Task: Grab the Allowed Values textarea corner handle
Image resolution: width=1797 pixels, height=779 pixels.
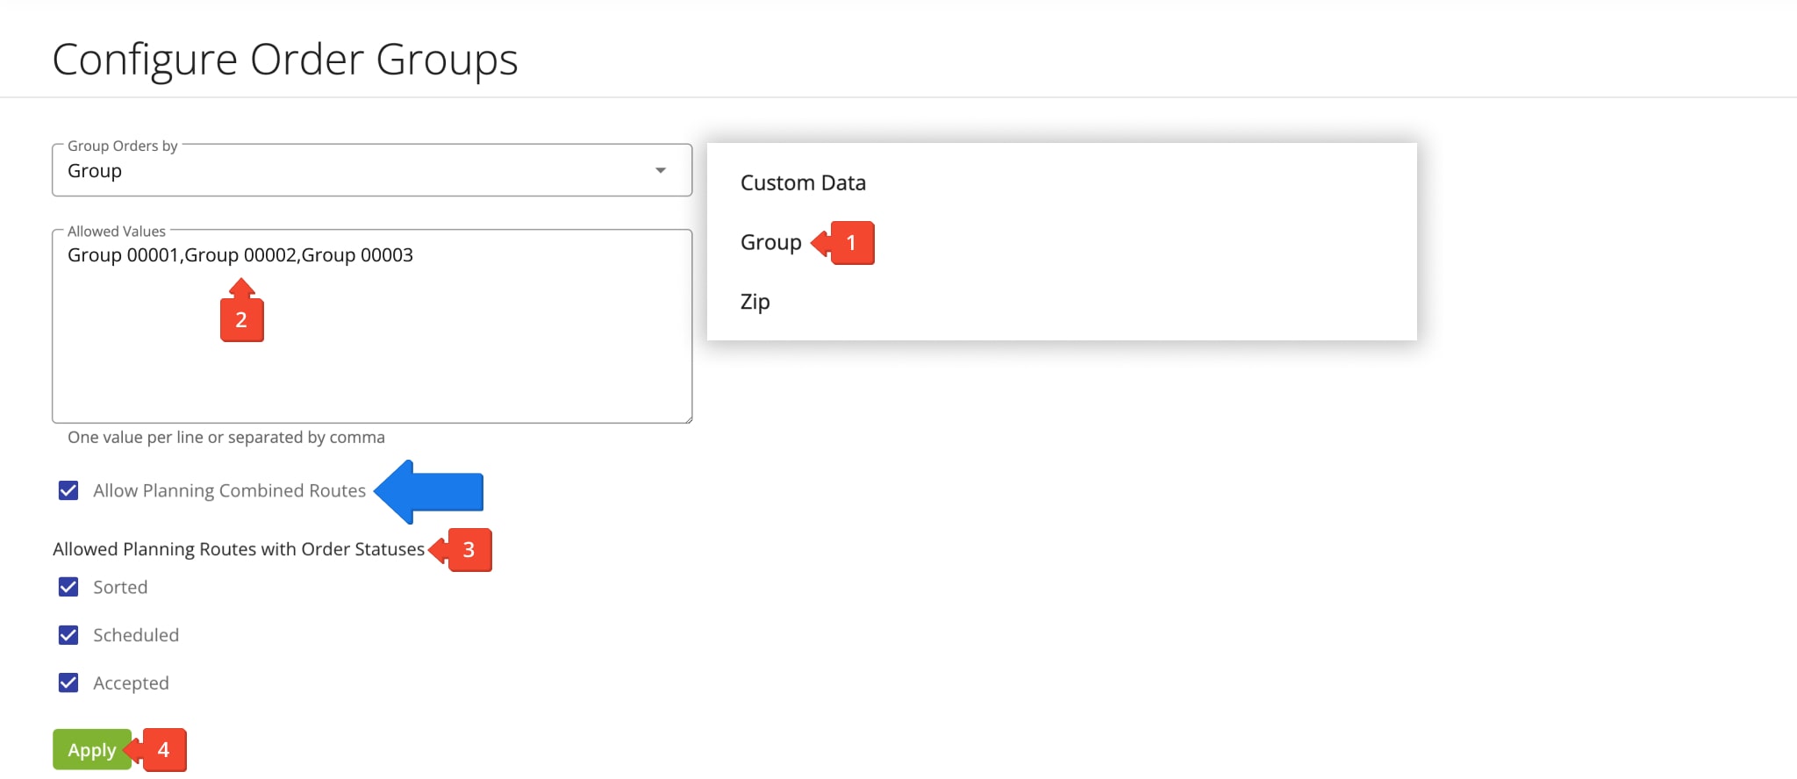Action: coord(687,418)
